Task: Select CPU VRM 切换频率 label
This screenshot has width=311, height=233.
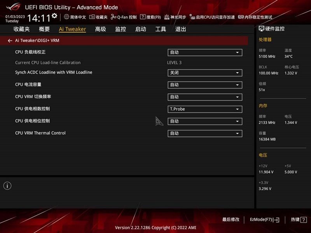Action: tap(33, 97)
